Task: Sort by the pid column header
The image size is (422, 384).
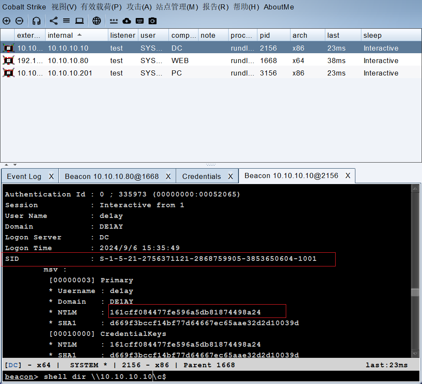Action: [274, 35]
